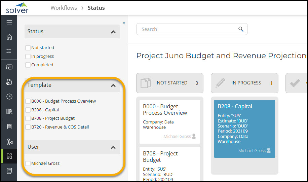Screen dimensions: 308x182
Task: Click the branch workflow icon in the sidebar
Action: 9,141
